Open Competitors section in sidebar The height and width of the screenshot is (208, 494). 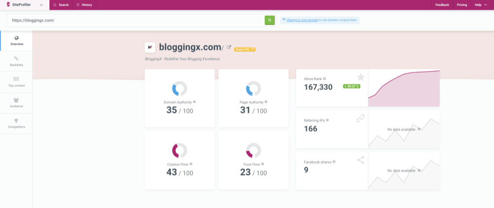click(x=16, y=124)
